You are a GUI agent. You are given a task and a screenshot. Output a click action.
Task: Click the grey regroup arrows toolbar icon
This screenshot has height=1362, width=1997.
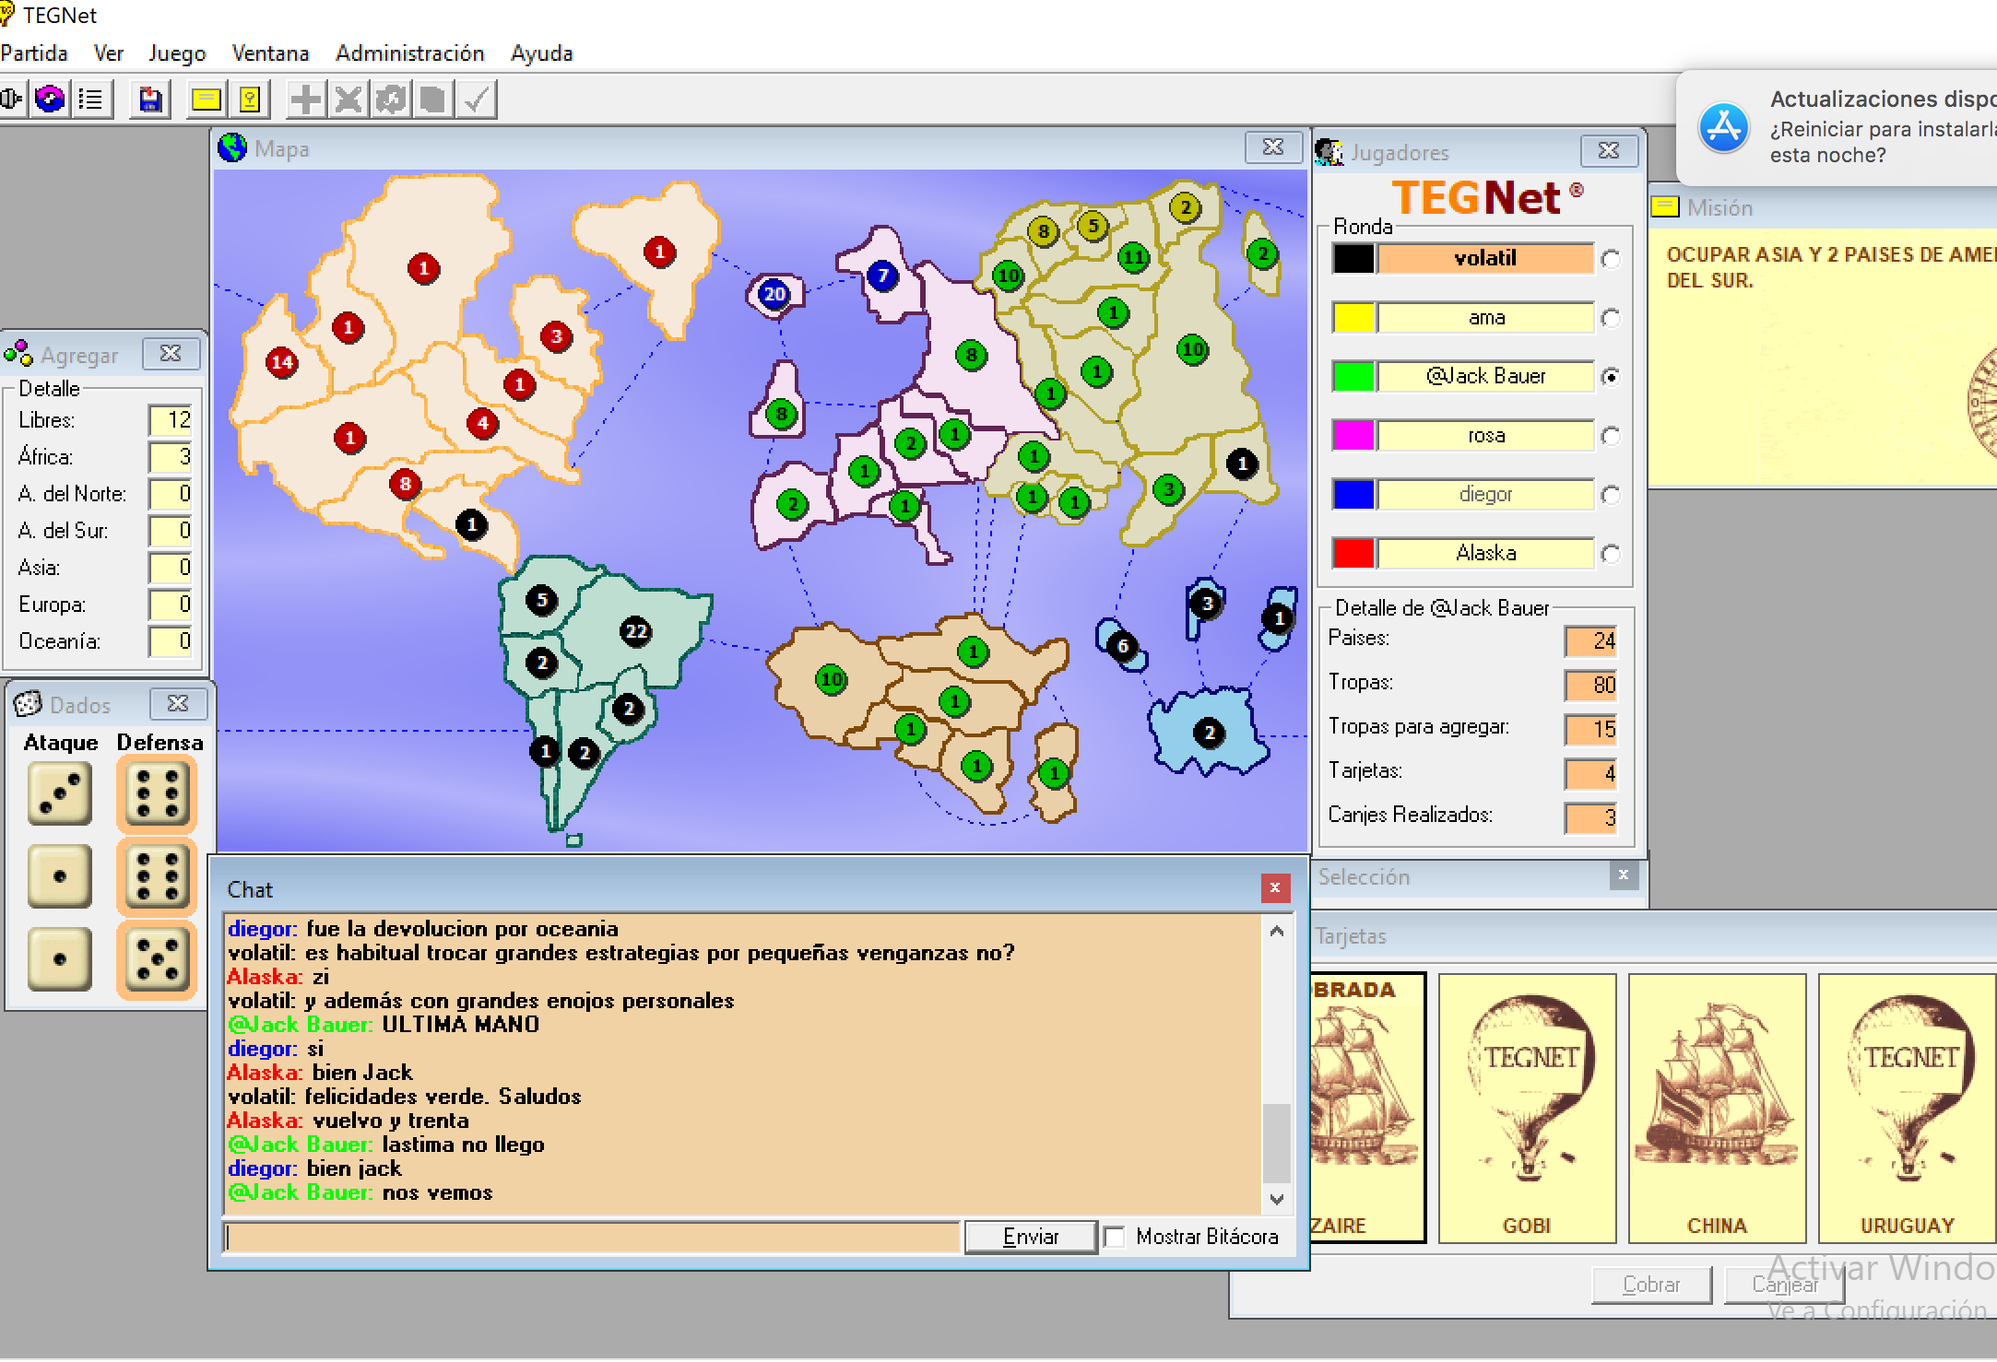(390, 99)
